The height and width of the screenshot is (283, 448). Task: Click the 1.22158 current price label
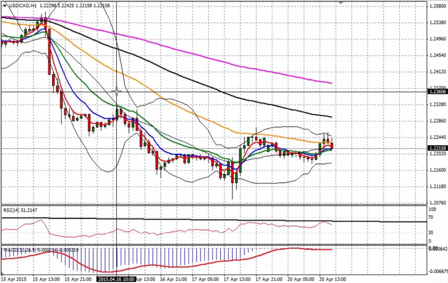pyautogui.click(x=438, y=148)
